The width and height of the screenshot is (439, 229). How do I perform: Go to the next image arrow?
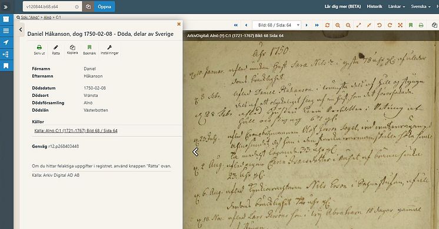pyautogui.click(x=307, y=25)
